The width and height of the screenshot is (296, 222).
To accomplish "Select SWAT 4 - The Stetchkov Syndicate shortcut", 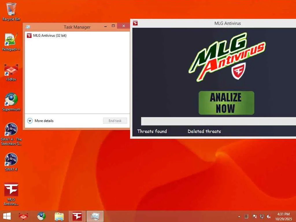I will [x=11, y=134].
